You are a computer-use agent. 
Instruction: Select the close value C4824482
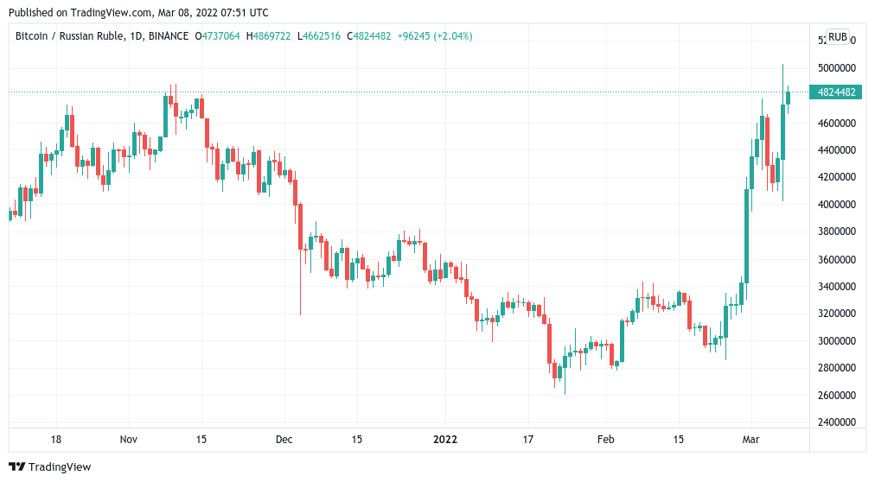pos(369,36)
